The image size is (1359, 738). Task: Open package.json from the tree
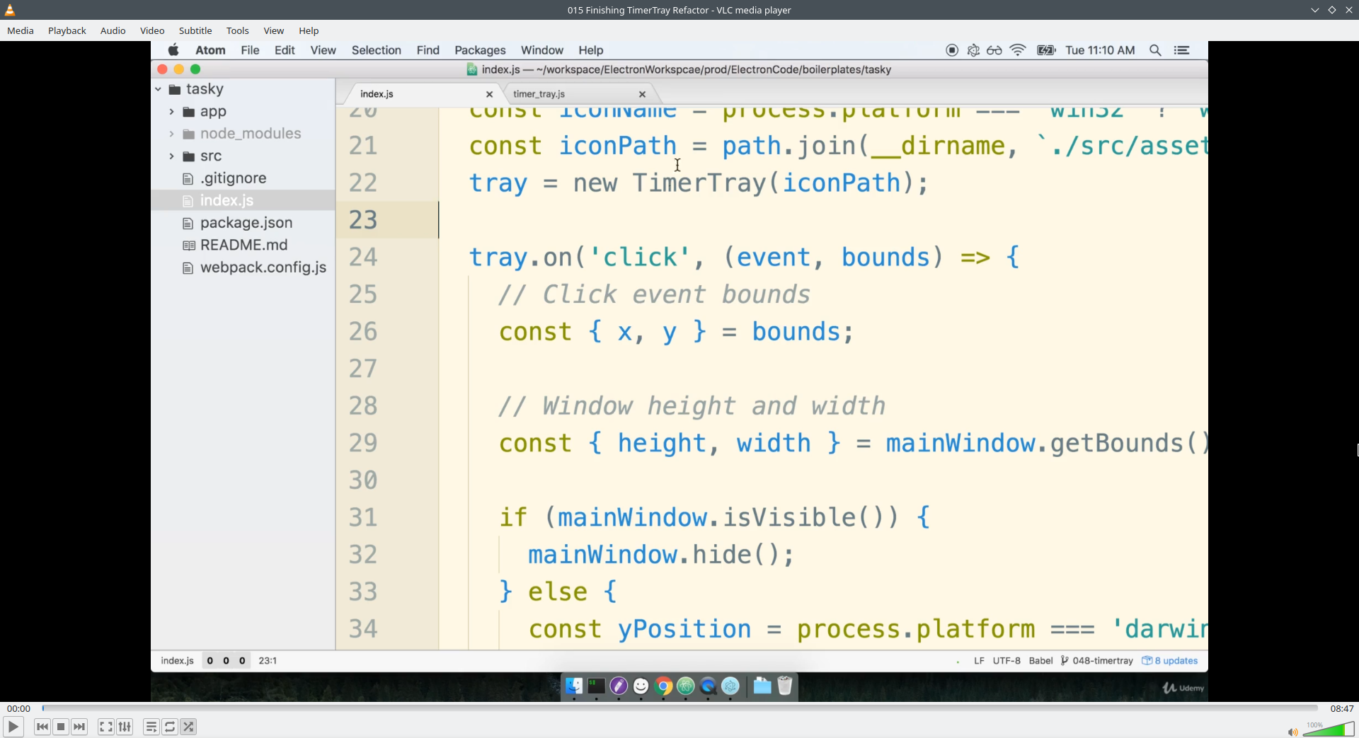pyautogui.click(x=246, y=223)
